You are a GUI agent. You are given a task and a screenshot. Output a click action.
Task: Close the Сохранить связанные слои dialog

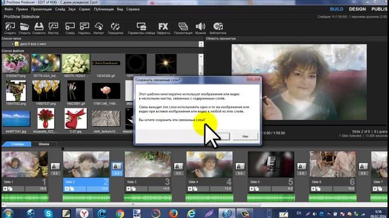pyautogui.click(x=253, y=79)
